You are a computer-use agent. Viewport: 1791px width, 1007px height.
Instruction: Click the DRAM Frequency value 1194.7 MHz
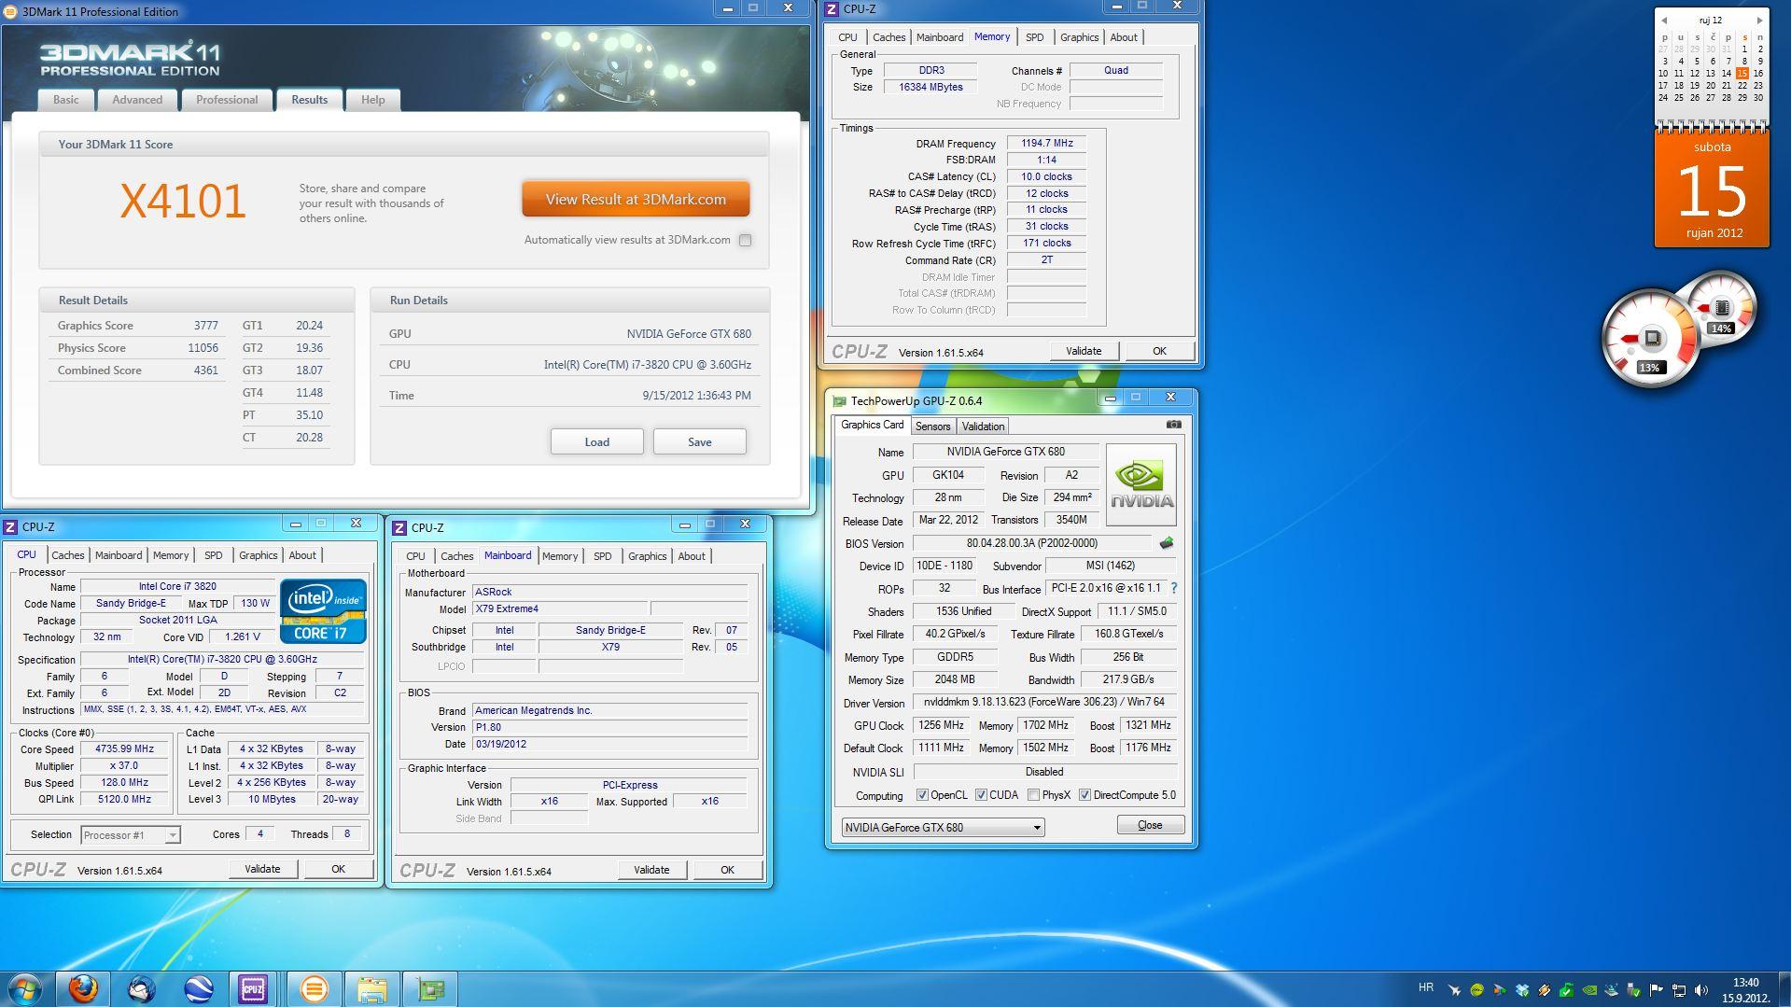click(x=1046, y=144)
